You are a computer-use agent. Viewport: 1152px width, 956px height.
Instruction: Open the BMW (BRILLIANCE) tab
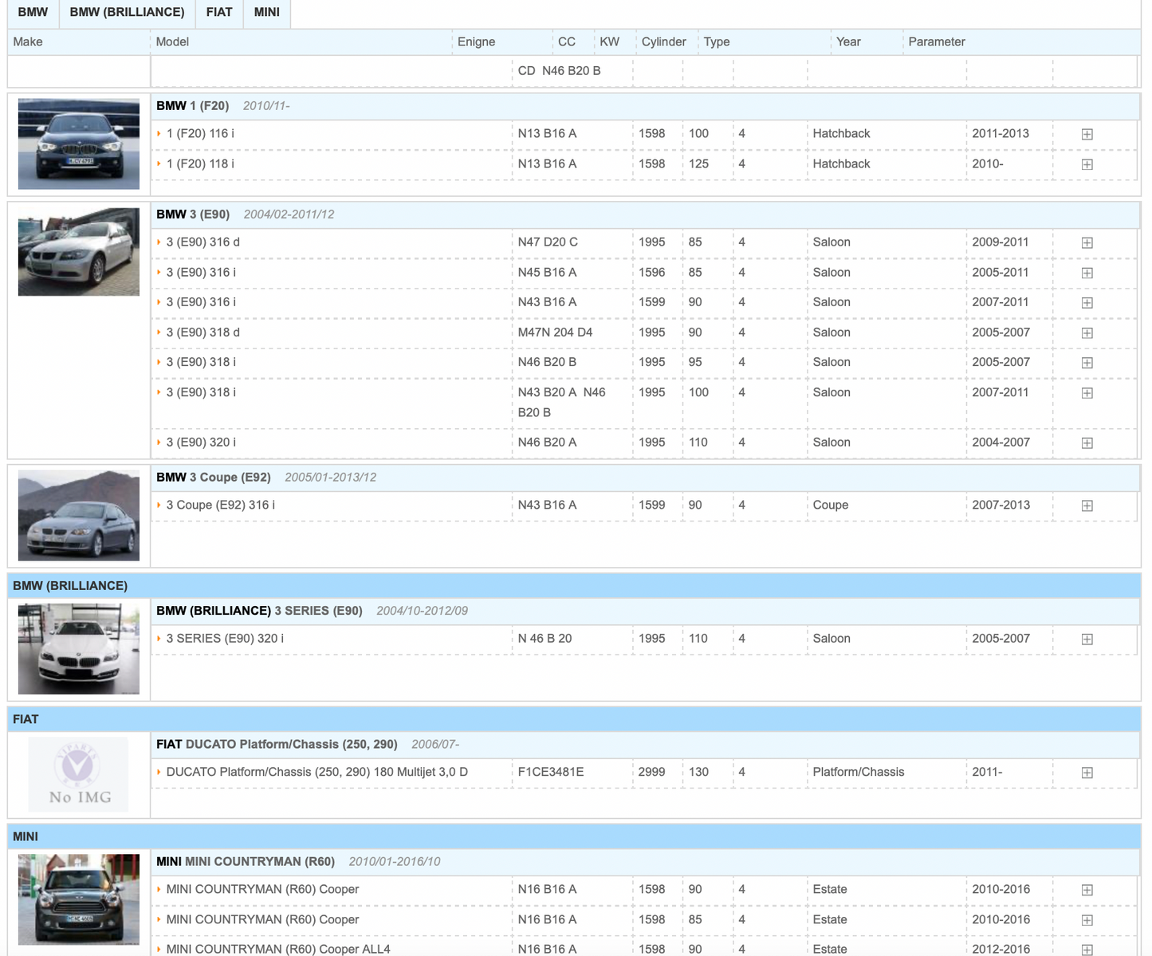coord(127,13)
